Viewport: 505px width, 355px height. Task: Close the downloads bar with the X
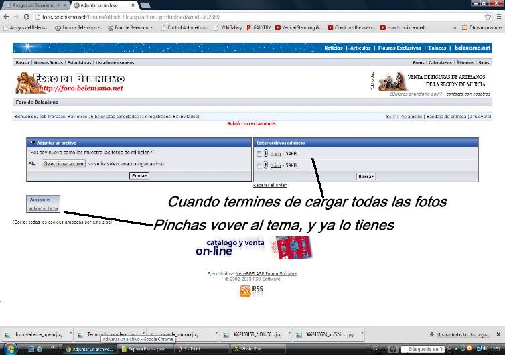point(499,333)
